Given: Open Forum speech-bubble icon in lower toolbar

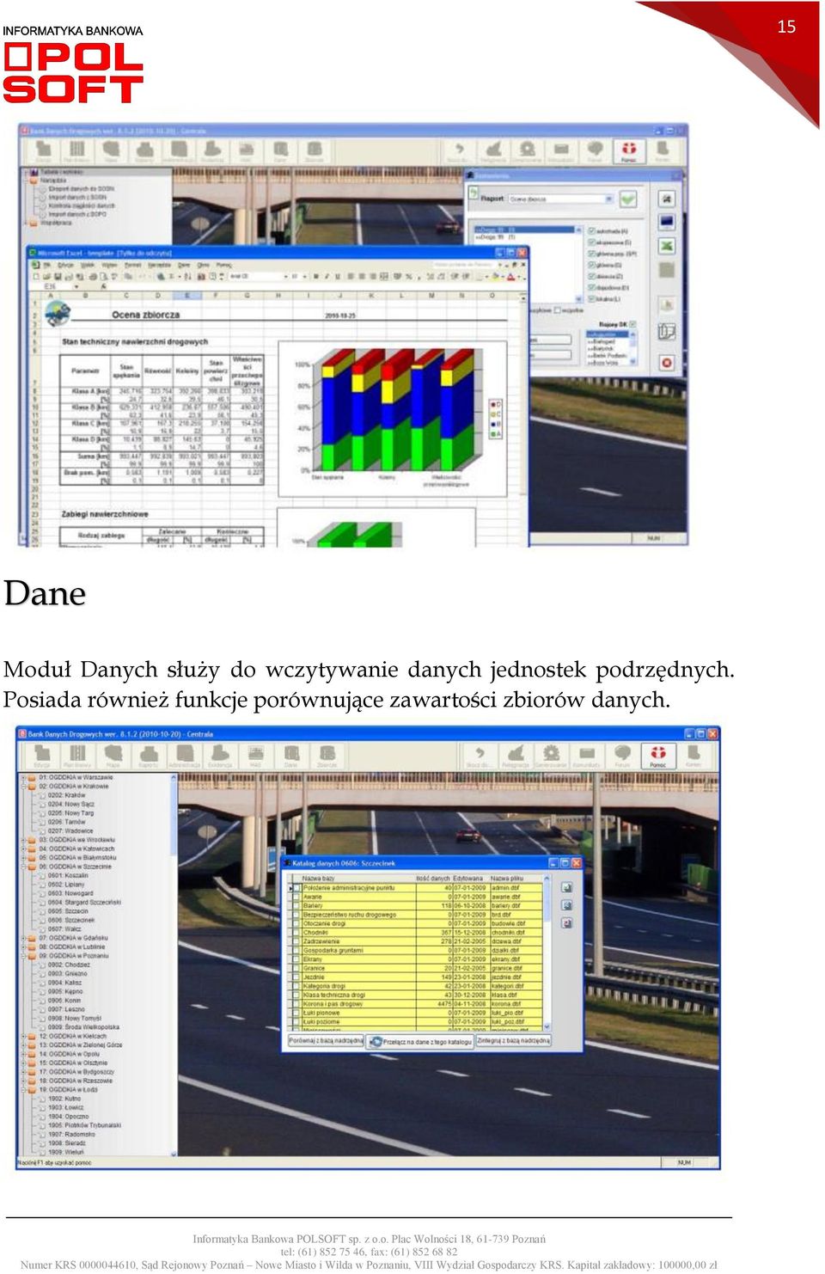Looking at the screenshot, I should (x=622, y=756).
